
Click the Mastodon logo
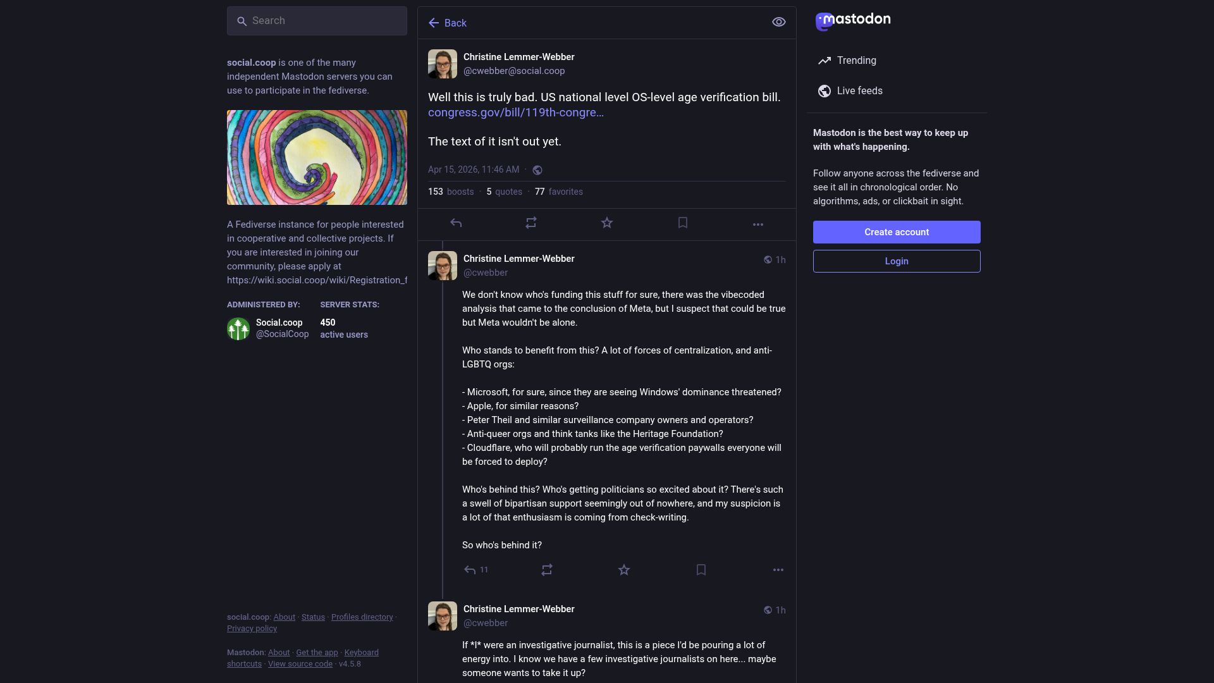click(853, 21)
